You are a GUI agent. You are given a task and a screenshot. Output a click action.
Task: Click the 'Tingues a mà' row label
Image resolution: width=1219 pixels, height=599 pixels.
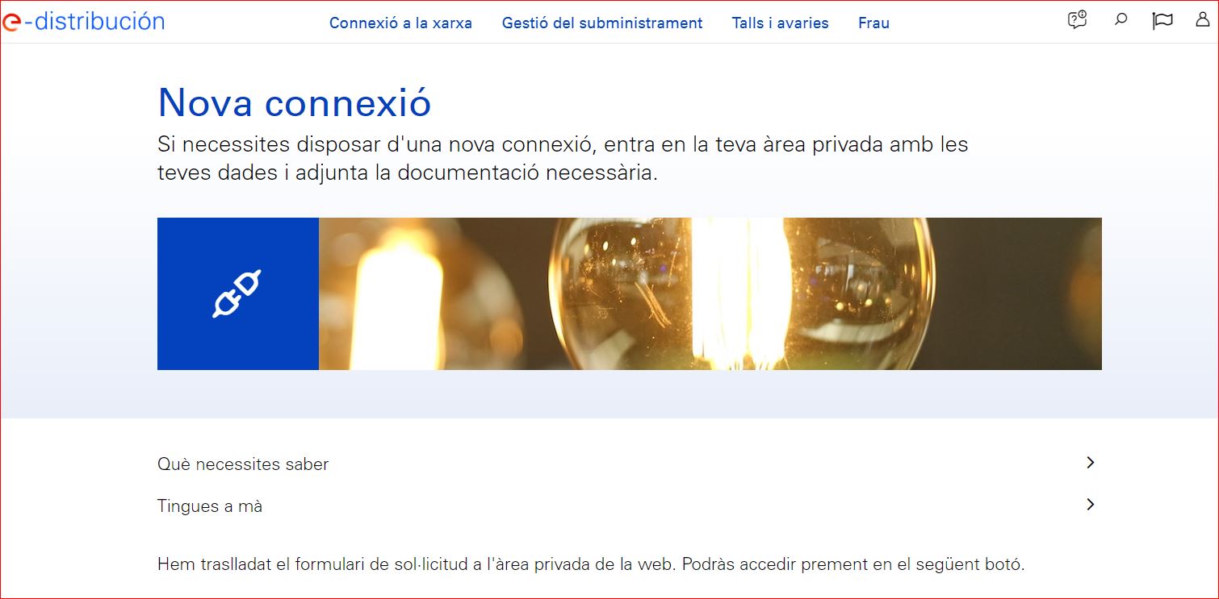(210, 506)
